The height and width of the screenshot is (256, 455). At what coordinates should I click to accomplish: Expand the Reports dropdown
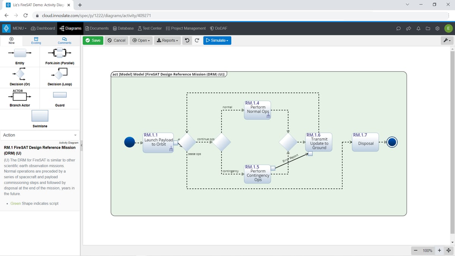click(167, 40)
